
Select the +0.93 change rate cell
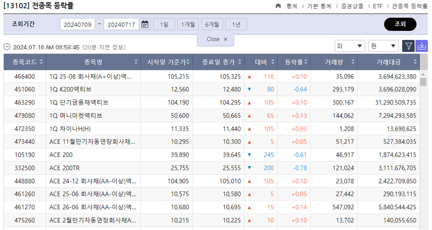click(294, 129)
